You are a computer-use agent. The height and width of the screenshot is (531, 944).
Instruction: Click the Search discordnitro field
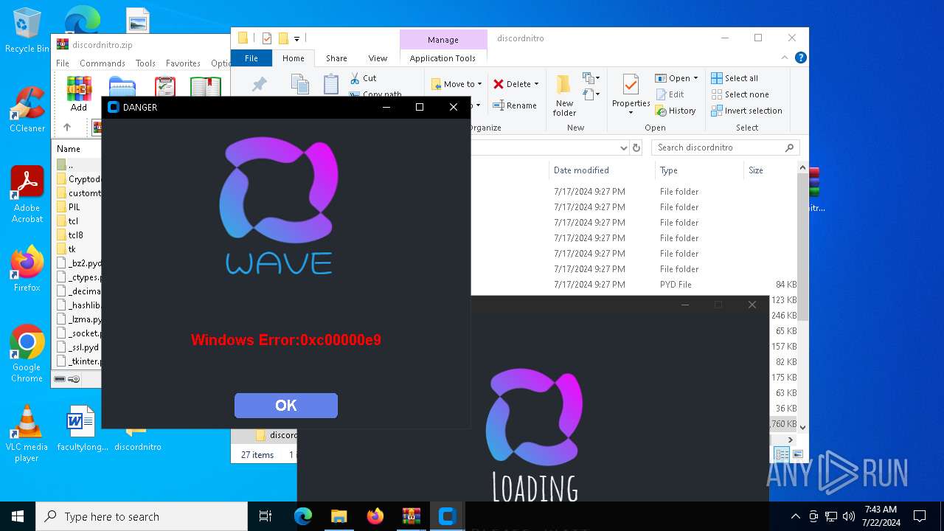(x=725, y=147)
